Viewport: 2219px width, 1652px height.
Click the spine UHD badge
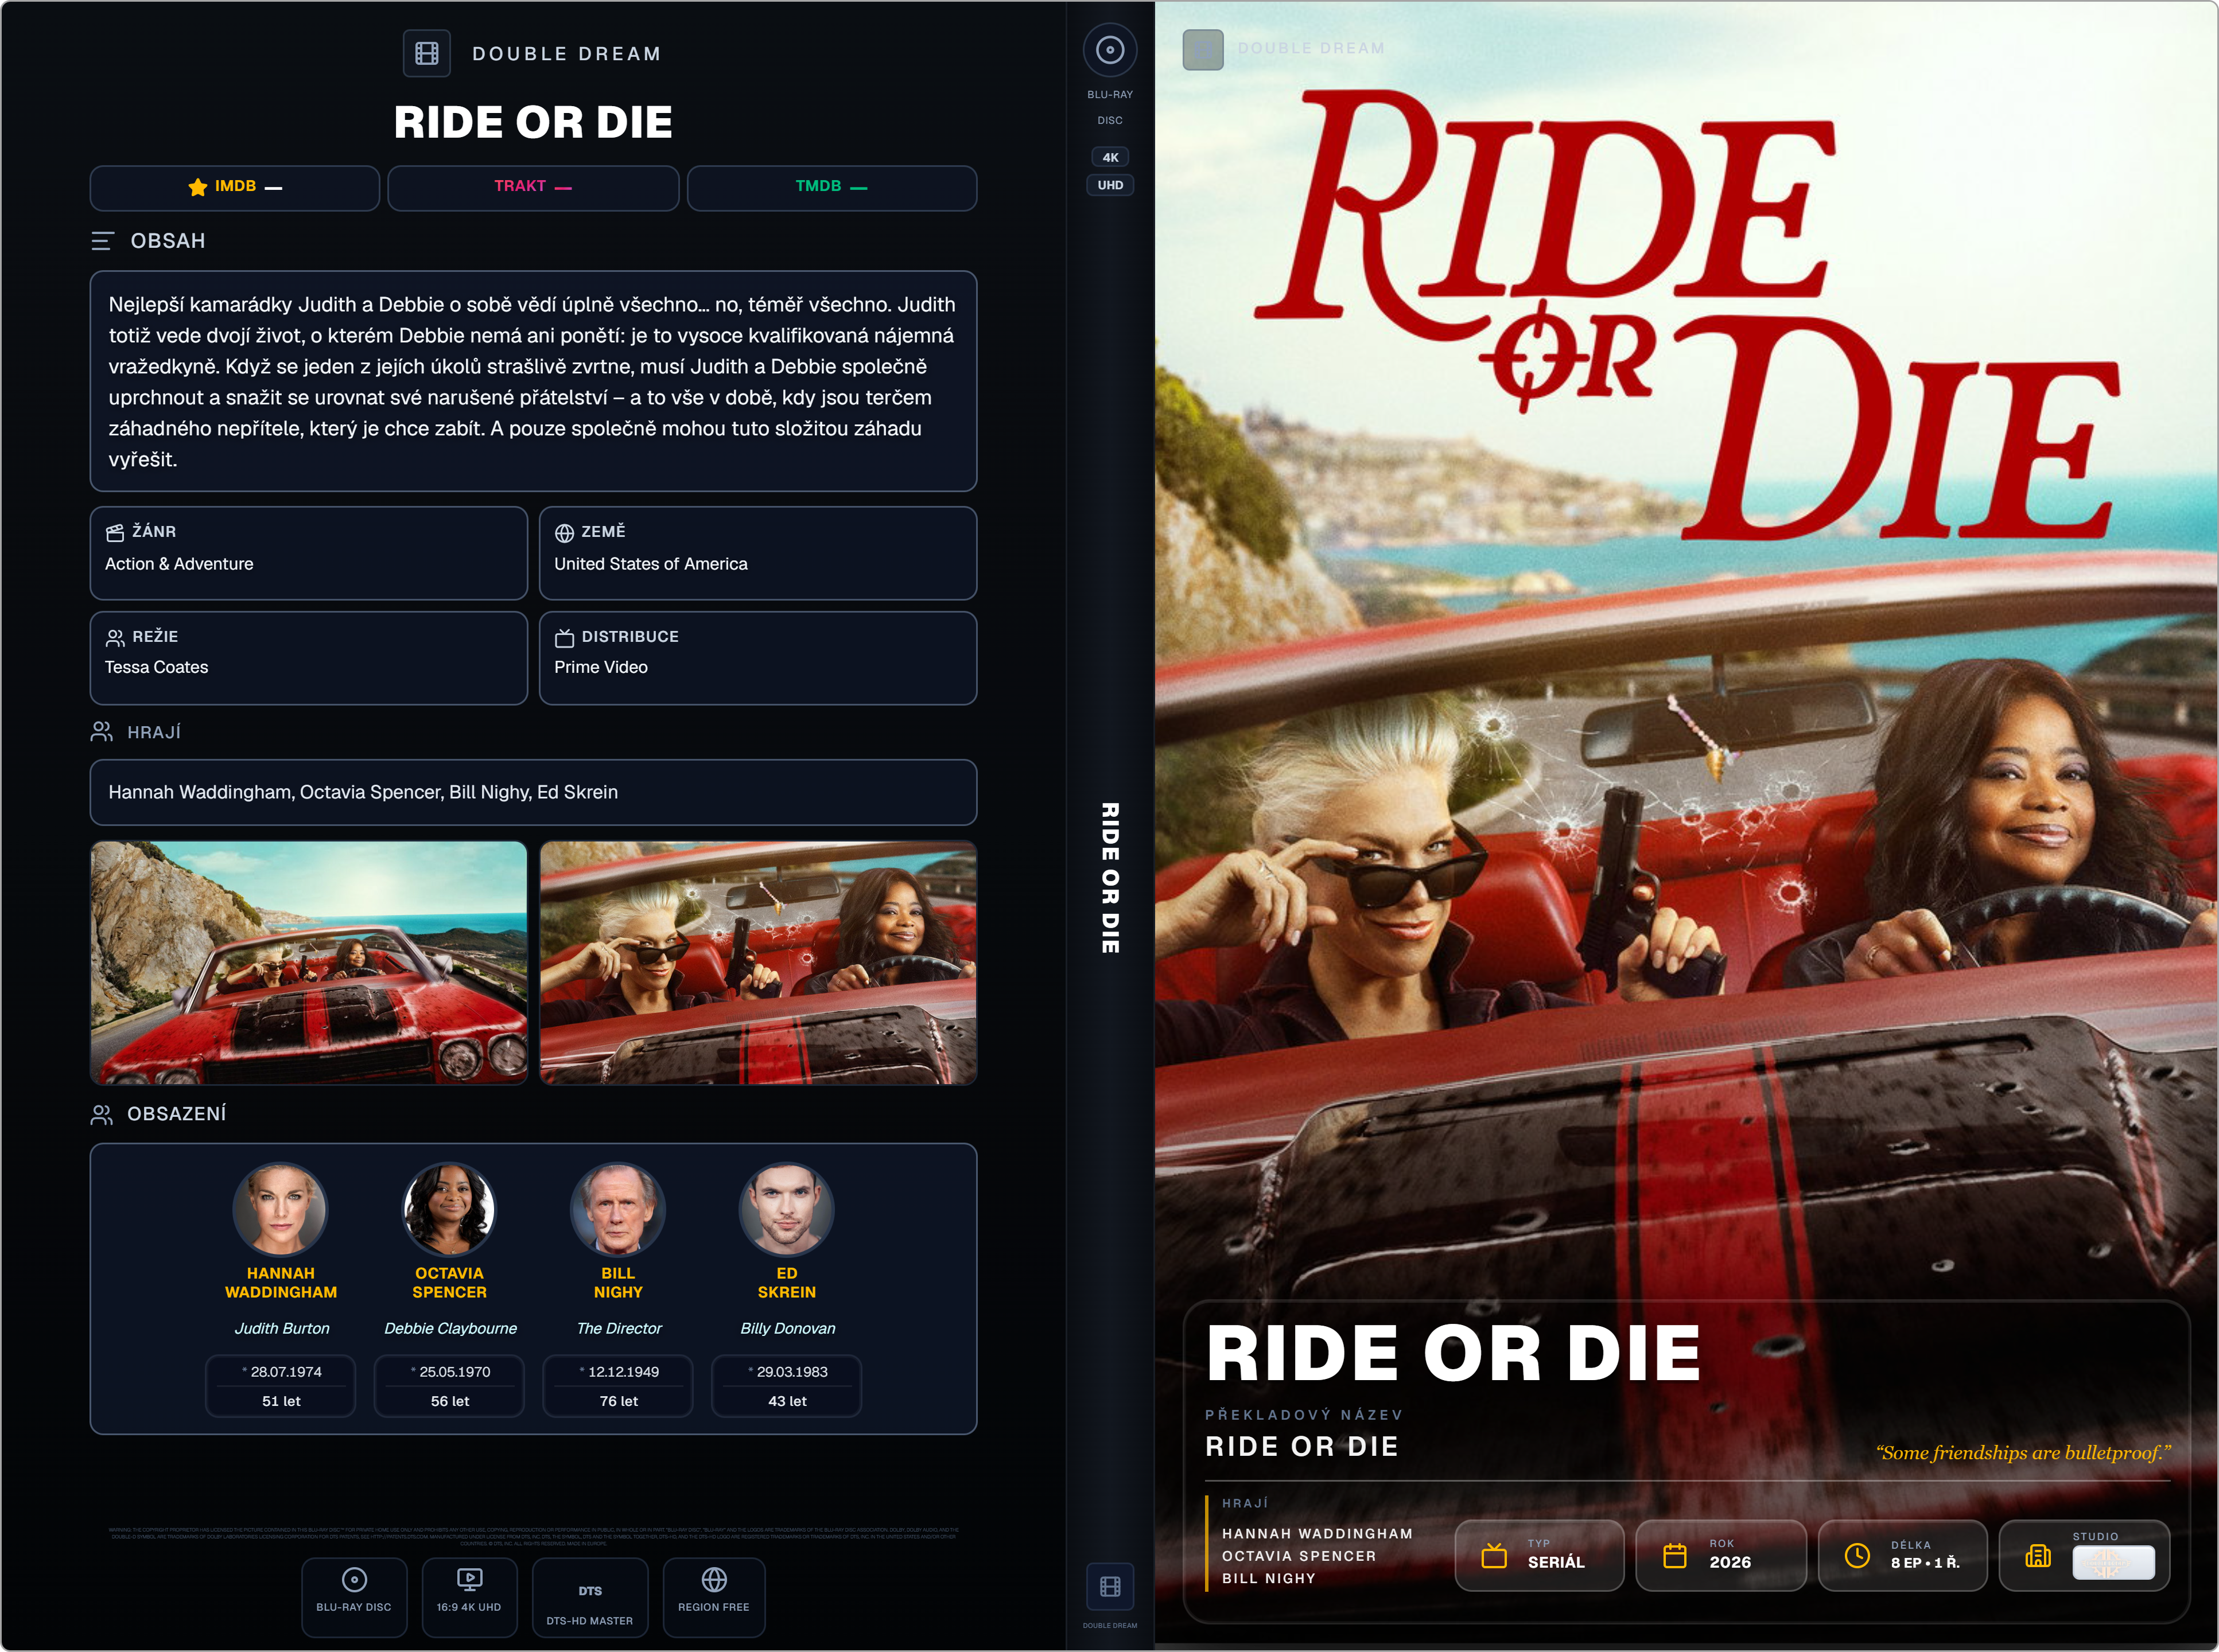[x=1110, y=185]
